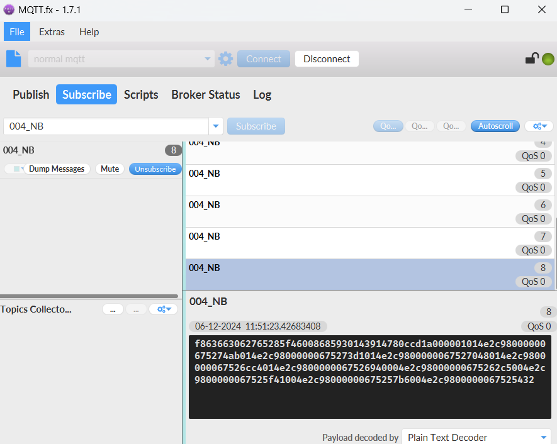Select message number 7 in list

tap(369, 243)
